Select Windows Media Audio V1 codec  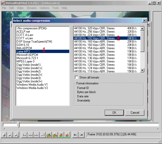[43, 85]
